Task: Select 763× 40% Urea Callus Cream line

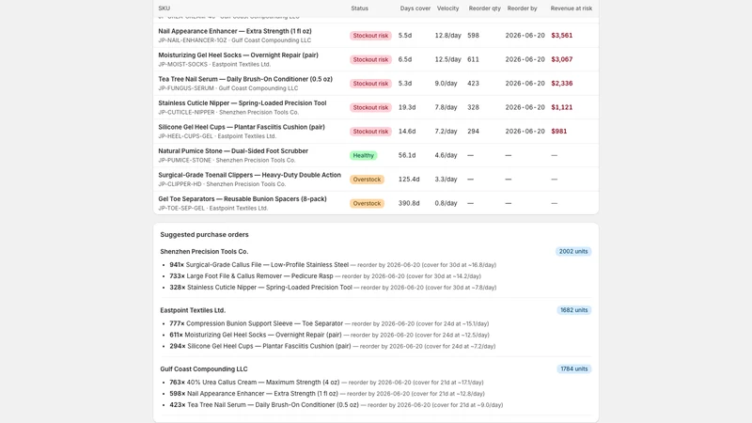Action: coord(326,383)
